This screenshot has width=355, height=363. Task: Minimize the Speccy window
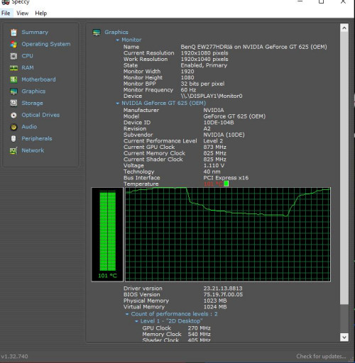pos(300,2)
